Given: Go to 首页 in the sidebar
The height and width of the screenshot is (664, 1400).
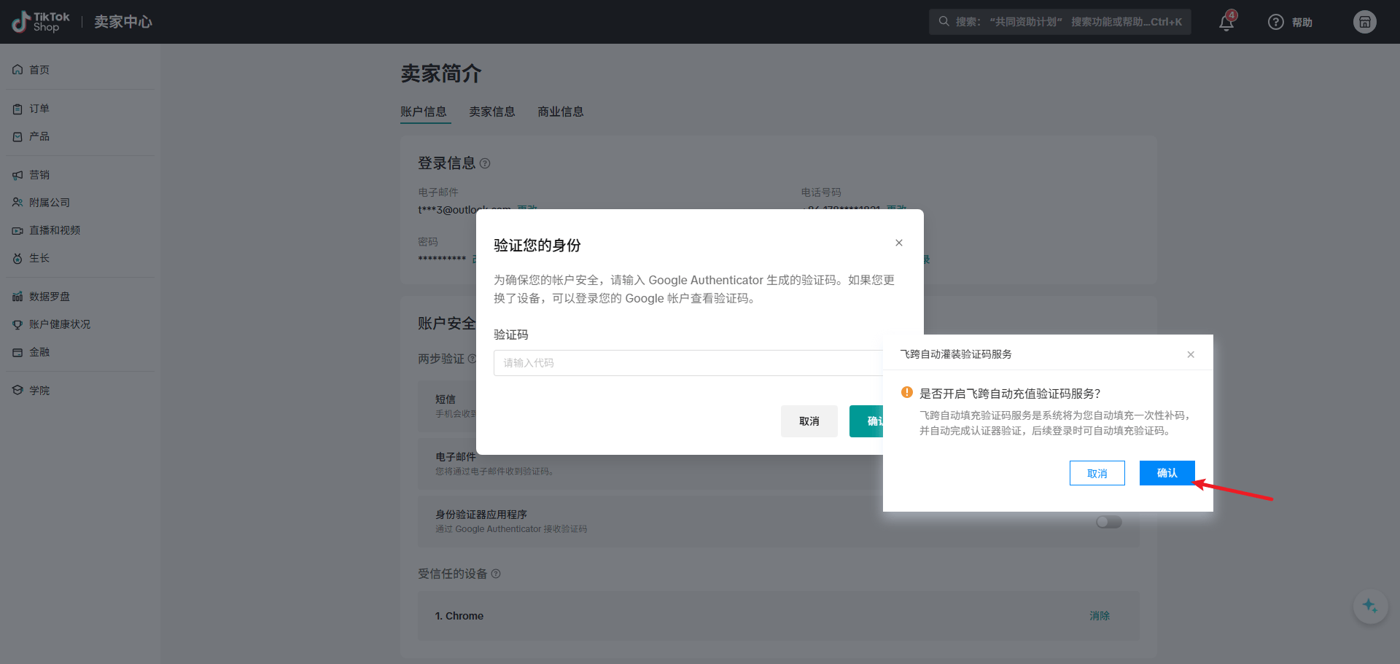Looking at the screenshot, I should click(39, 70).
